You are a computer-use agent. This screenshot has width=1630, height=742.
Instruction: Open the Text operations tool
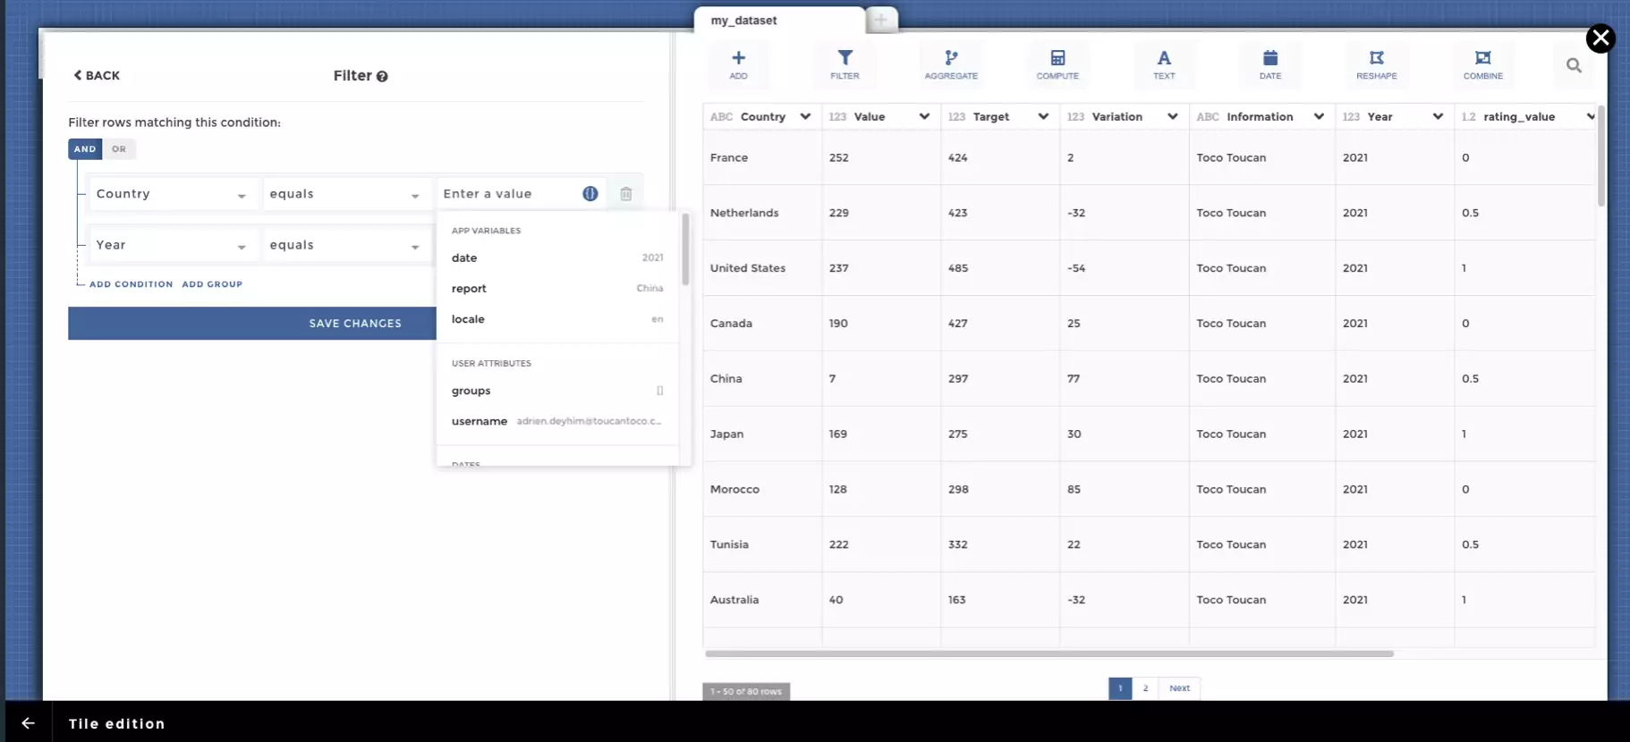tap(1163, 64)
